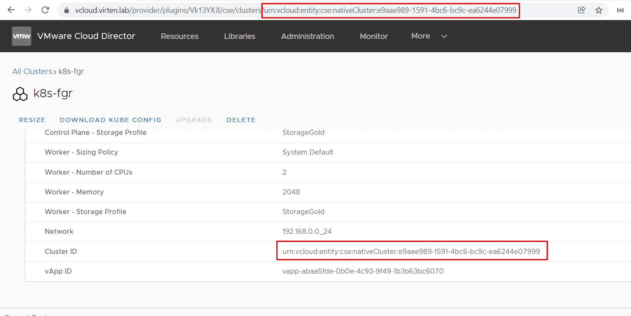Select Control Plane - Storage Profile StorageGold value

click(303, 132)
